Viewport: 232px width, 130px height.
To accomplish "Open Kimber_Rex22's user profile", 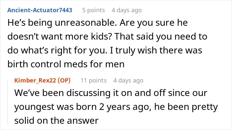I will tap(35, 81).
